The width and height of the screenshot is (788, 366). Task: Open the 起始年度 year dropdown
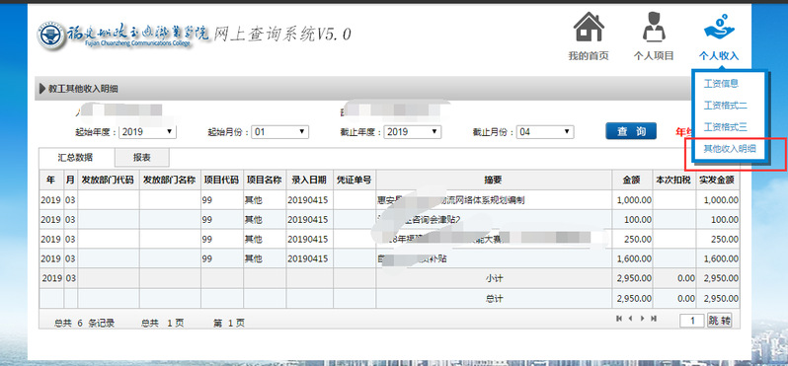148,132
